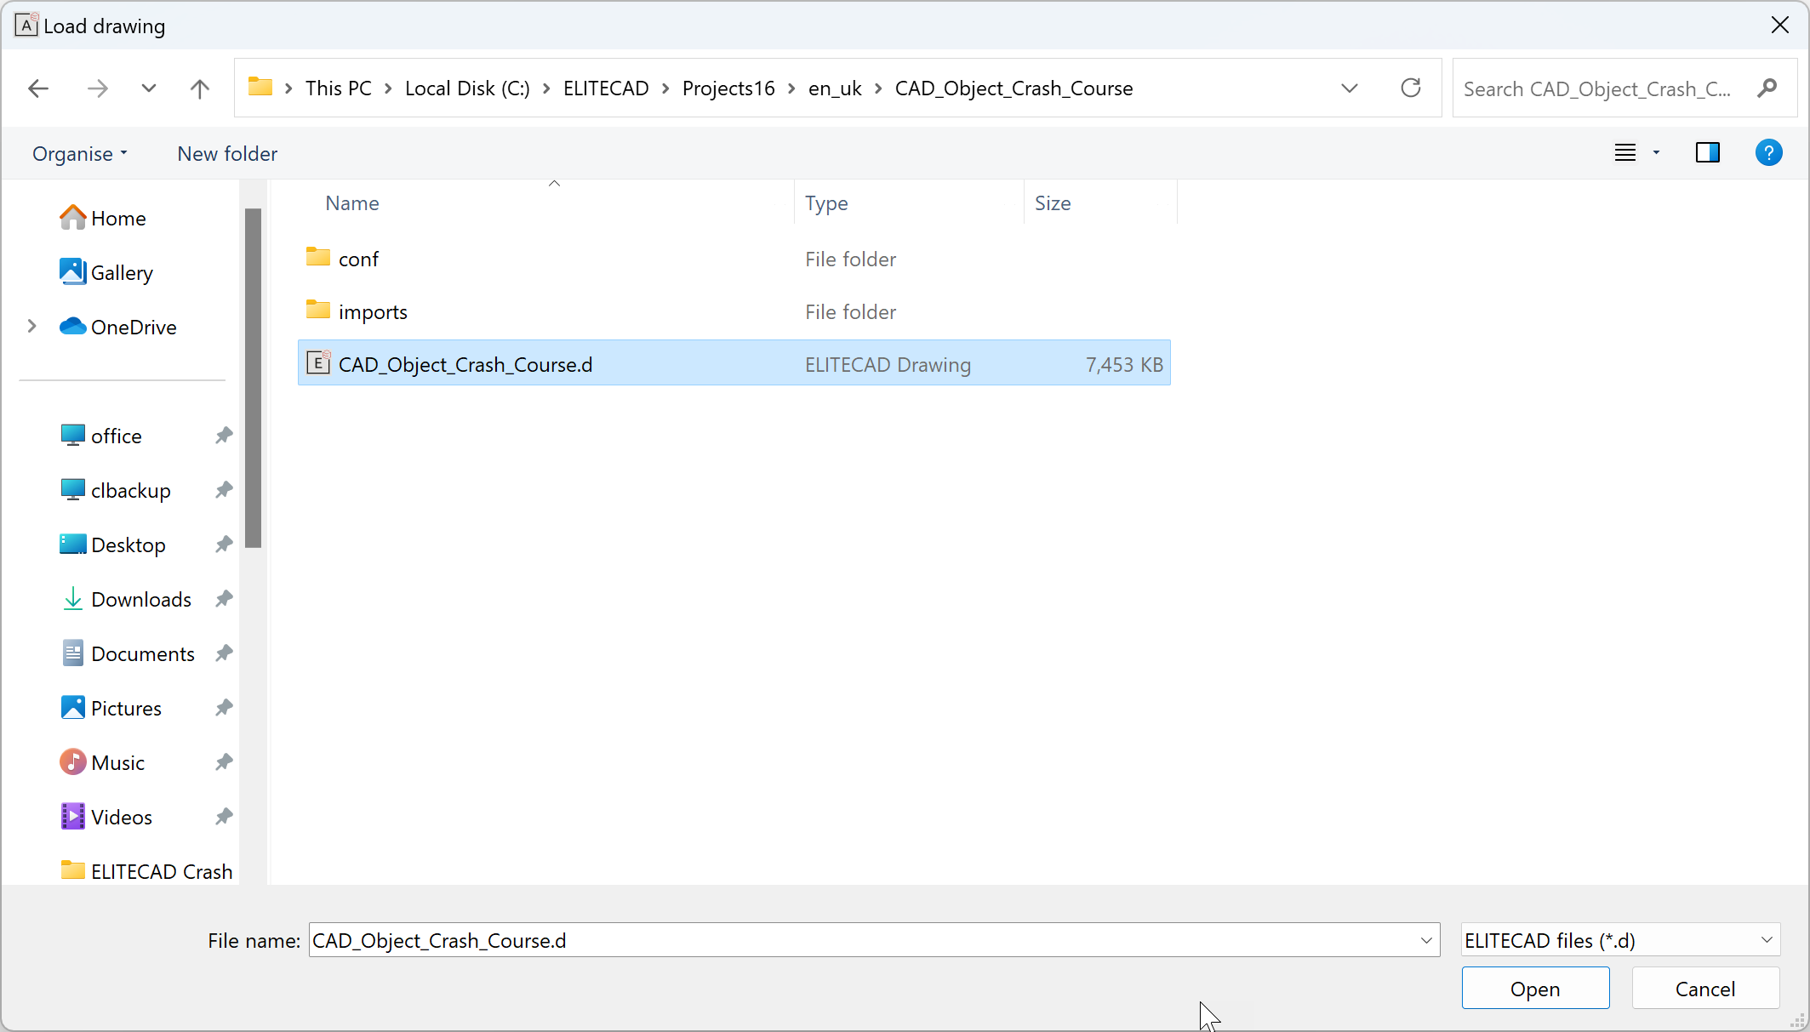Viewport: 1810px width, 1032px height.
Task: Open OneDrive in navigation pane
Action: tap(118, 328)
